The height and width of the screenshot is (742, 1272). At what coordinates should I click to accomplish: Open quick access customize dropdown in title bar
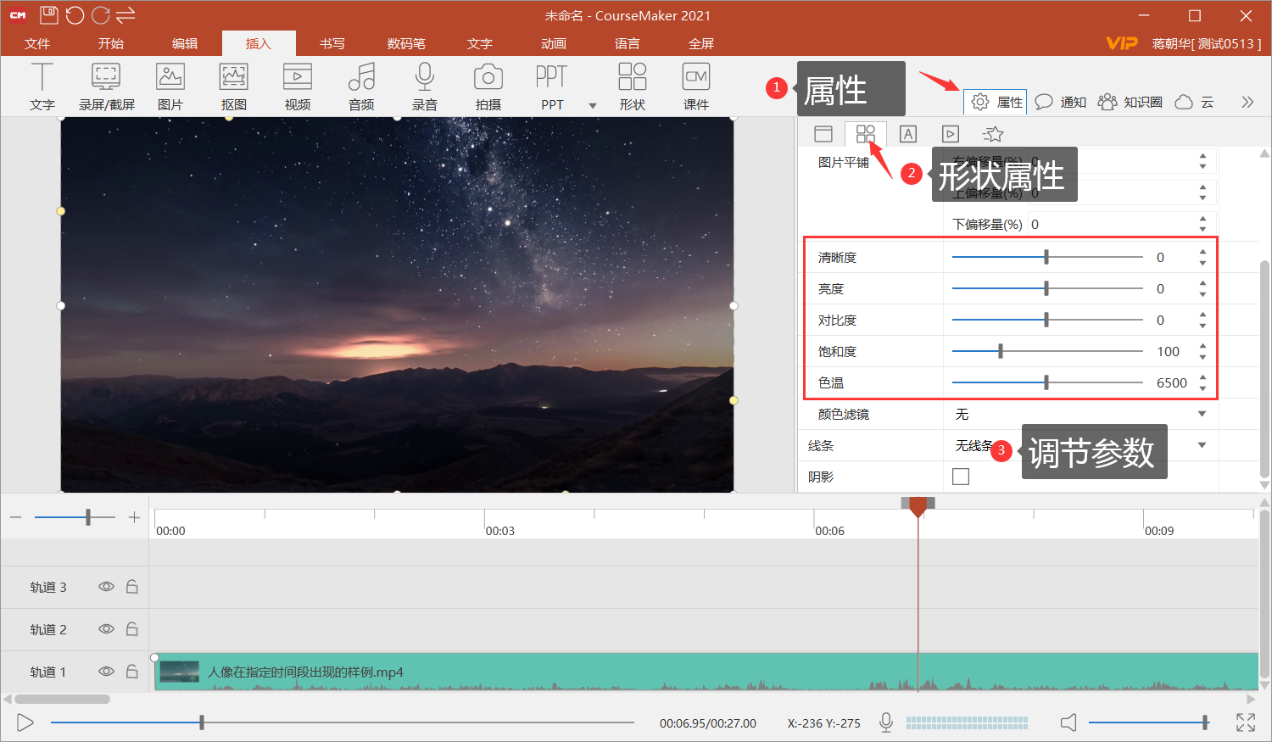(126, 15)
